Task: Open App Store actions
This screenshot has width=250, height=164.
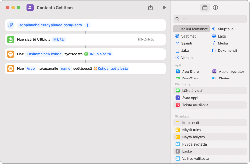Action: click(x=187, y=72)
